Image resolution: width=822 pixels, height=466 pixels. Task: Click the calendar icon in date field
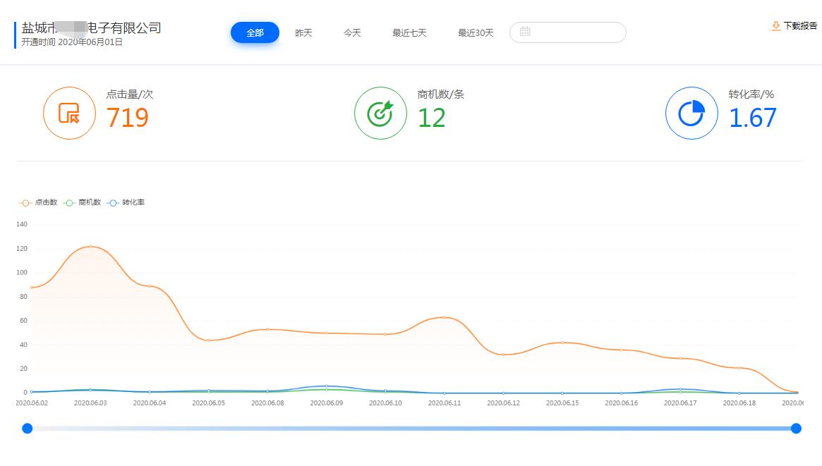(525, 32)
